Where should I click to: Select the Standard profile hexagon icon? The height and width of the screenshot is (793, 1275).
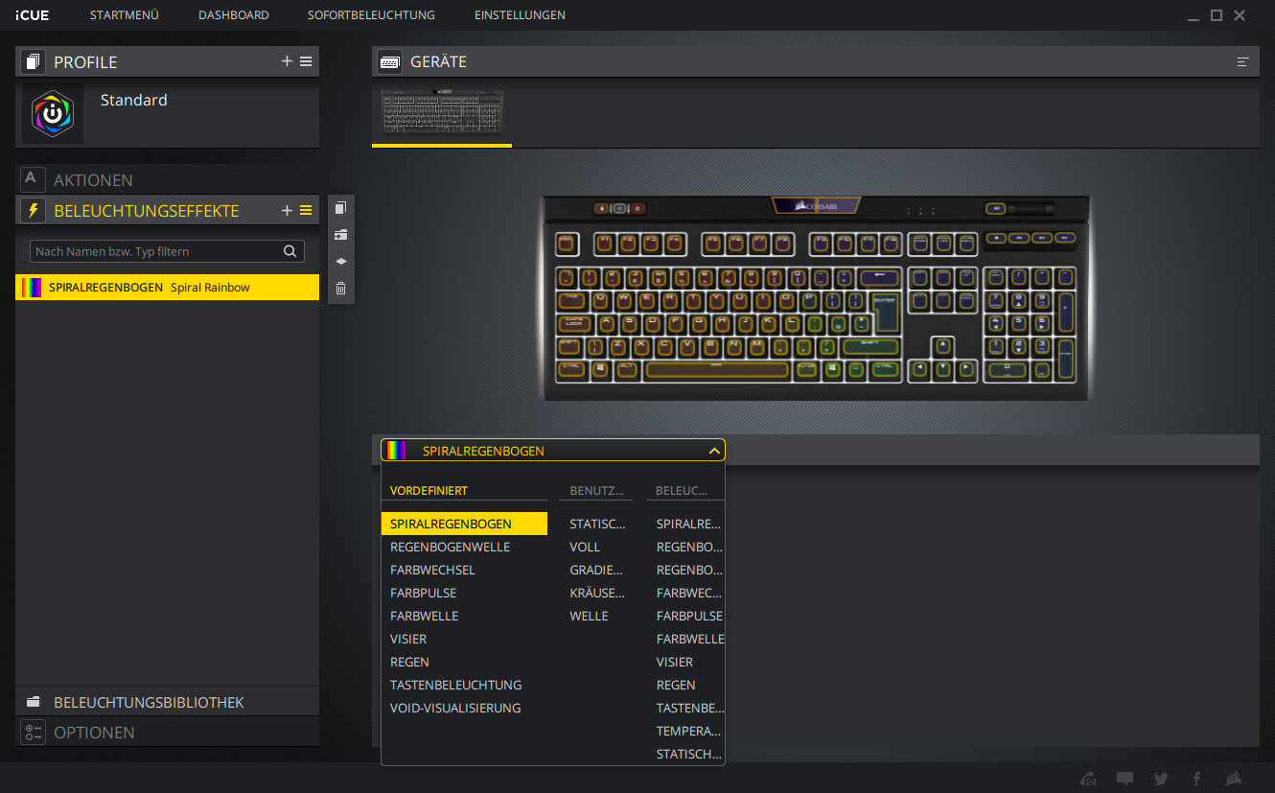click(x=53, y=113)
